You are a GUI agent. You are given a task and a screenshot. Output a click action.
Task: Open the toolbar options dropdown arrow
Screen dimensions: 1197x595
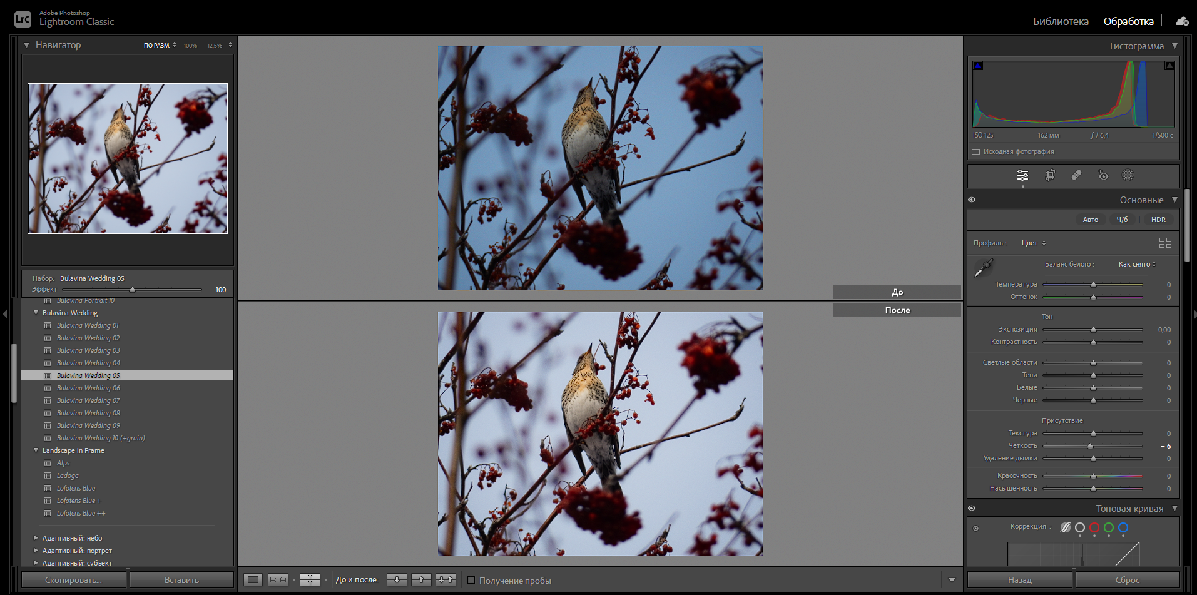coord(952,580)
